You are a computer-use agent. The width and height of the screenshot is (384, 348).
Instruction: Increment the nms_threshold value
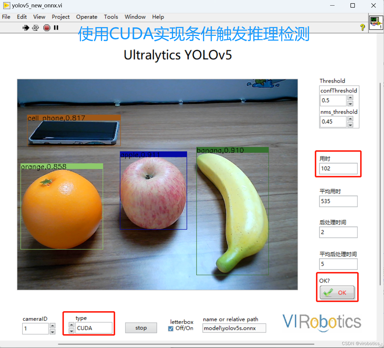pyautogui.click(x=350, y=119)
